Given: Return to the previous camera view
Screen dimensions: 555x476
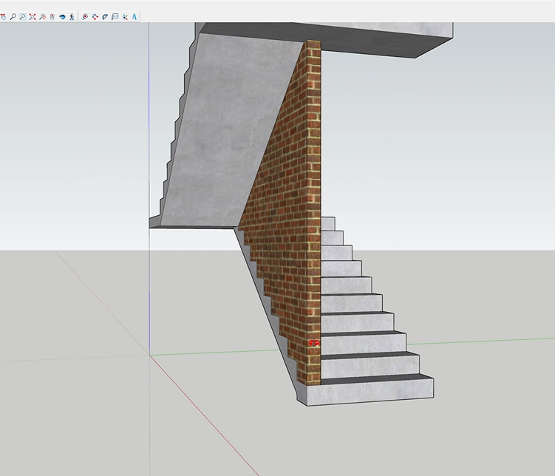Looking at the screenshot, I should [x=43, y=16].
